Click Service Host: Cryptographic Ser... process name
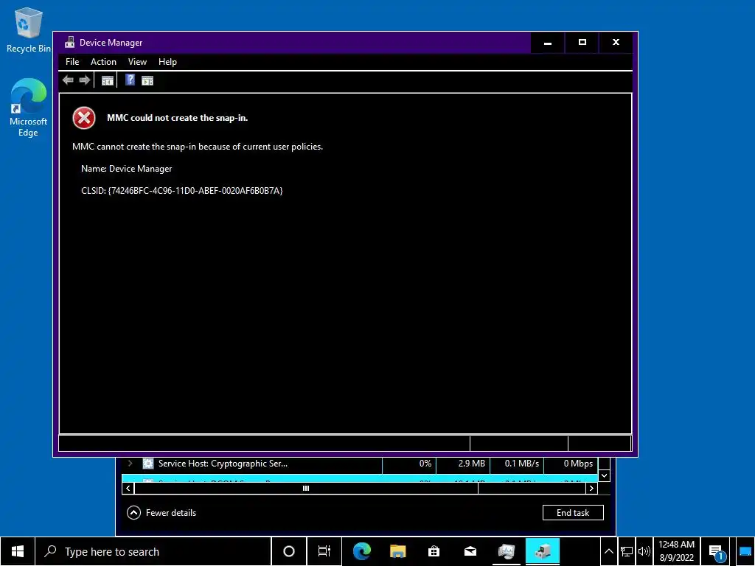755x566 pixels. [x=223, y=464]
